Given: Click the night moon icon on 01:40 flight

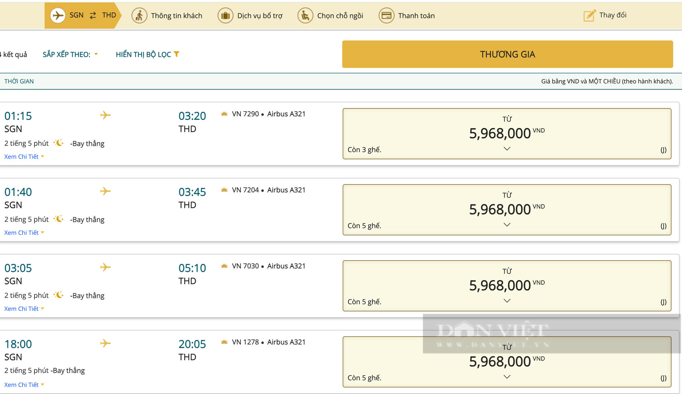Looking at the screenshot, I should click(x=59, y=219).
